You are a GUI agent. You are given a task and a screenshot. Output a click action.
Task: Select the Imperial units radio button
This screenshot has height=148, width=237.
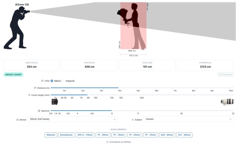coord(64,81)
